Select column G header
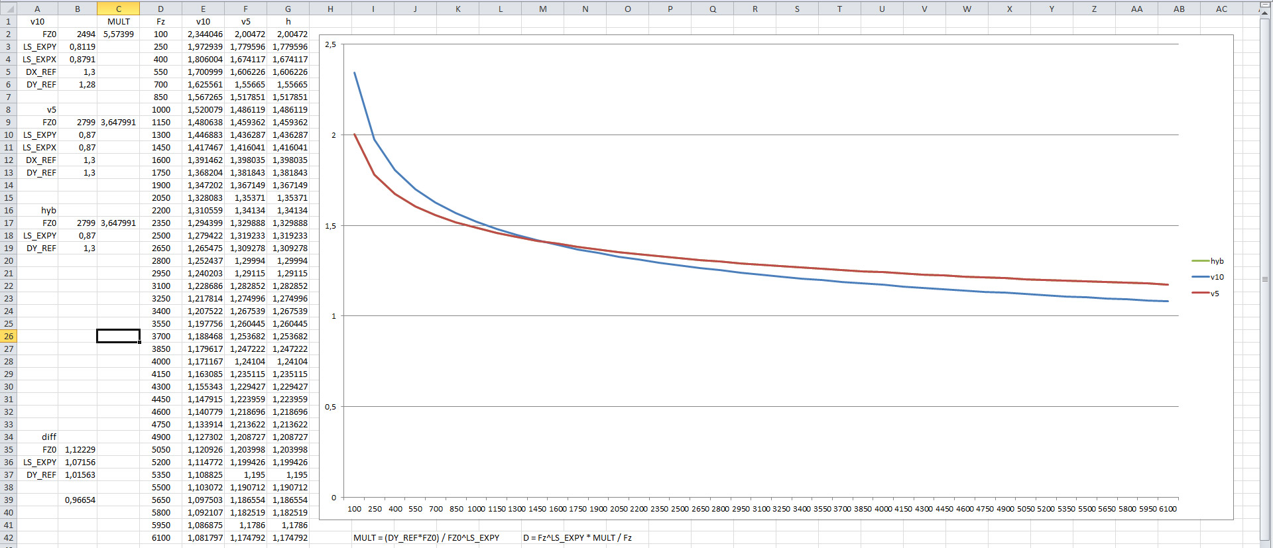The width and height of the screenshot is (1273, 548). coord(288,9)
